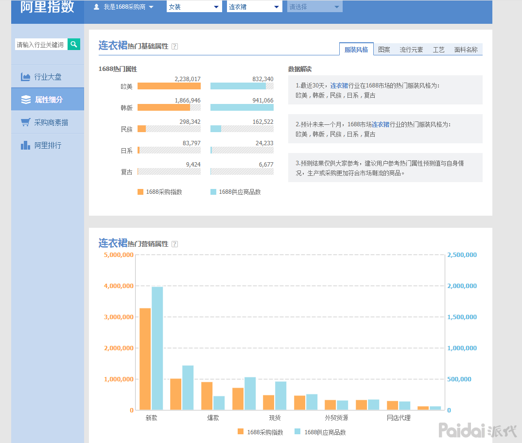The width and height of the screenshot is (522, 443).
Task: Switch to the 面料名称 tab
Action: pos(466,50)
